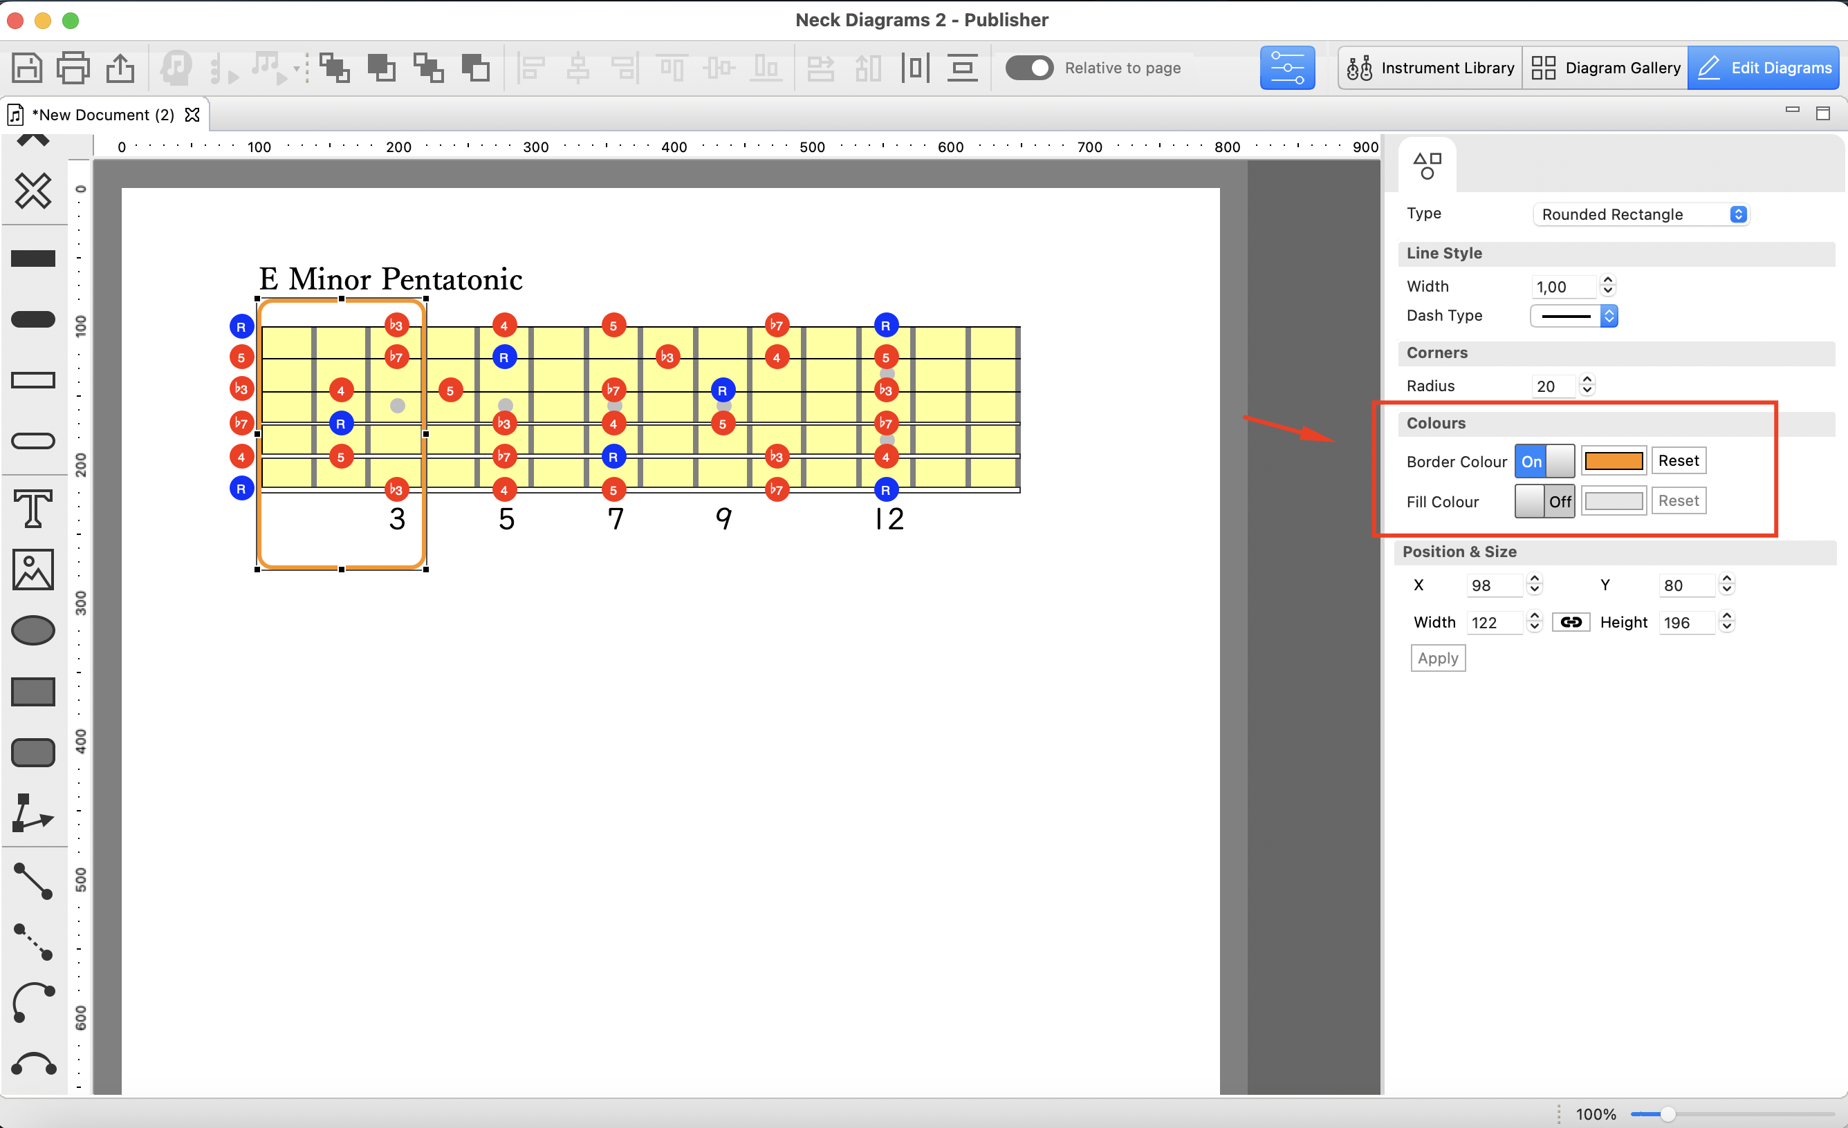Image resolution: width=1848 pixels, height=1128 pixels.
Task: Turn off the Border Colour switch
Action: (1544, 461)
